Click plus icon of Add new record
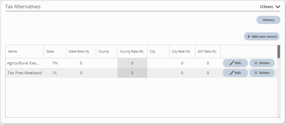The height and width of the screenshot is (125, 286). 249,37
